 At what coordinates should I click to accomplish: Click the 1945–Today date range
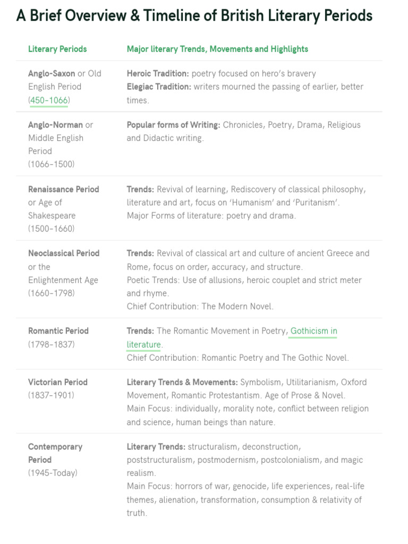(53, 473)
